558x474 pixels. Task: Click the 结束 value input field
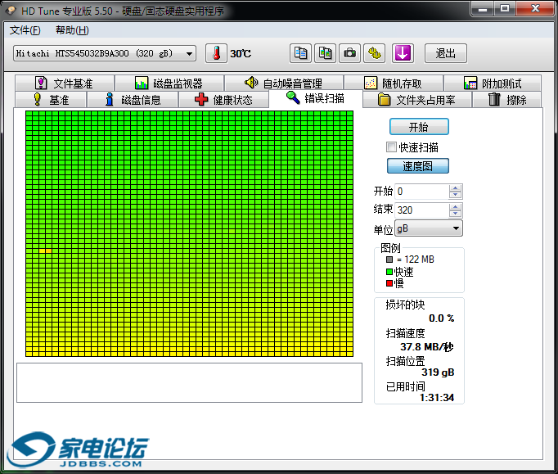422,210
